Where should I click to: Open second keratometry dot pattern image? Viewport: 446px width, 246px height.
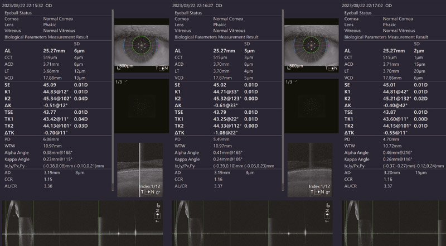click(312, 106)
